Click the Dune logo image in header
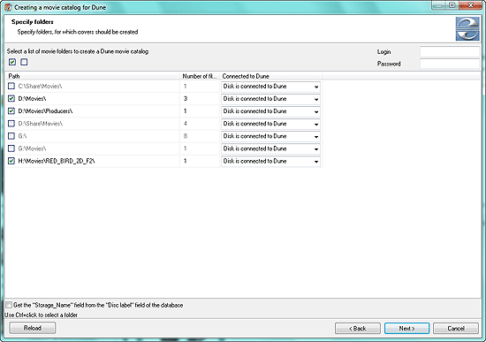 tap(467, 29)
